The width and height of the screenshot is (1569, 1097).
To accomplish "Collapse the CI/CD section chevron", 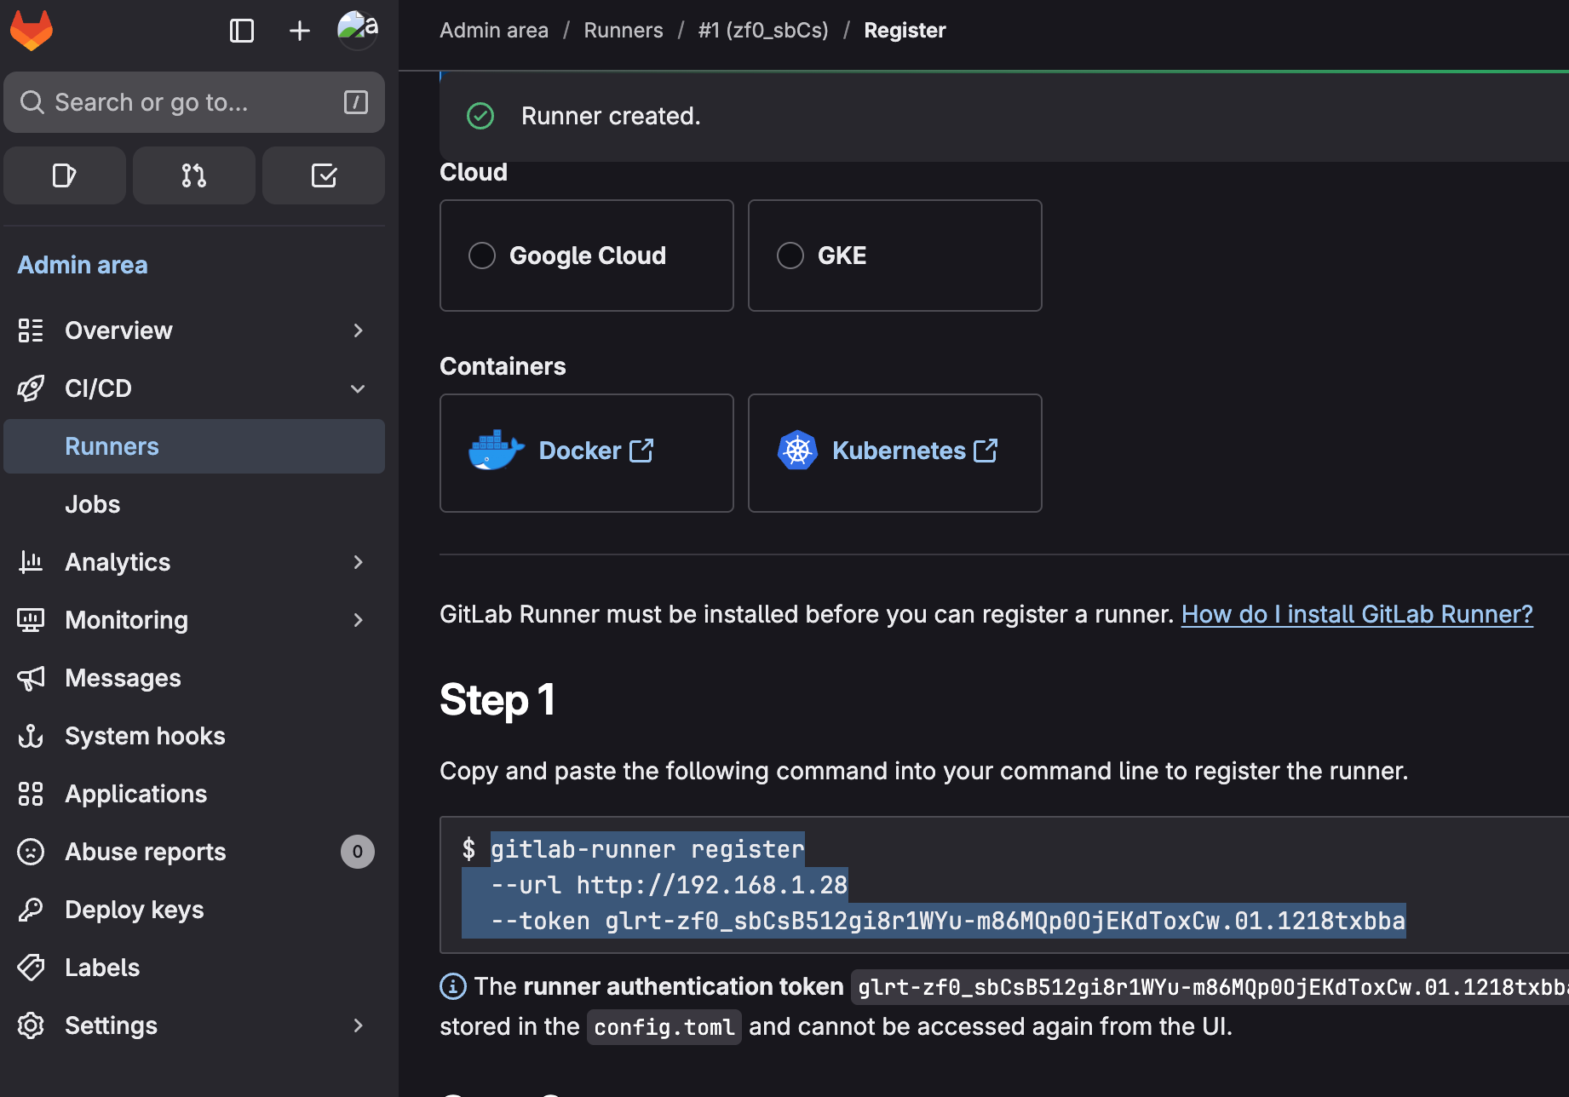I will [x=358, y=388].
